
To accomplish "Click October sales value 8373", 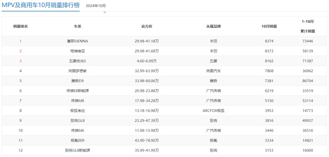I will (x=269, y=51).
